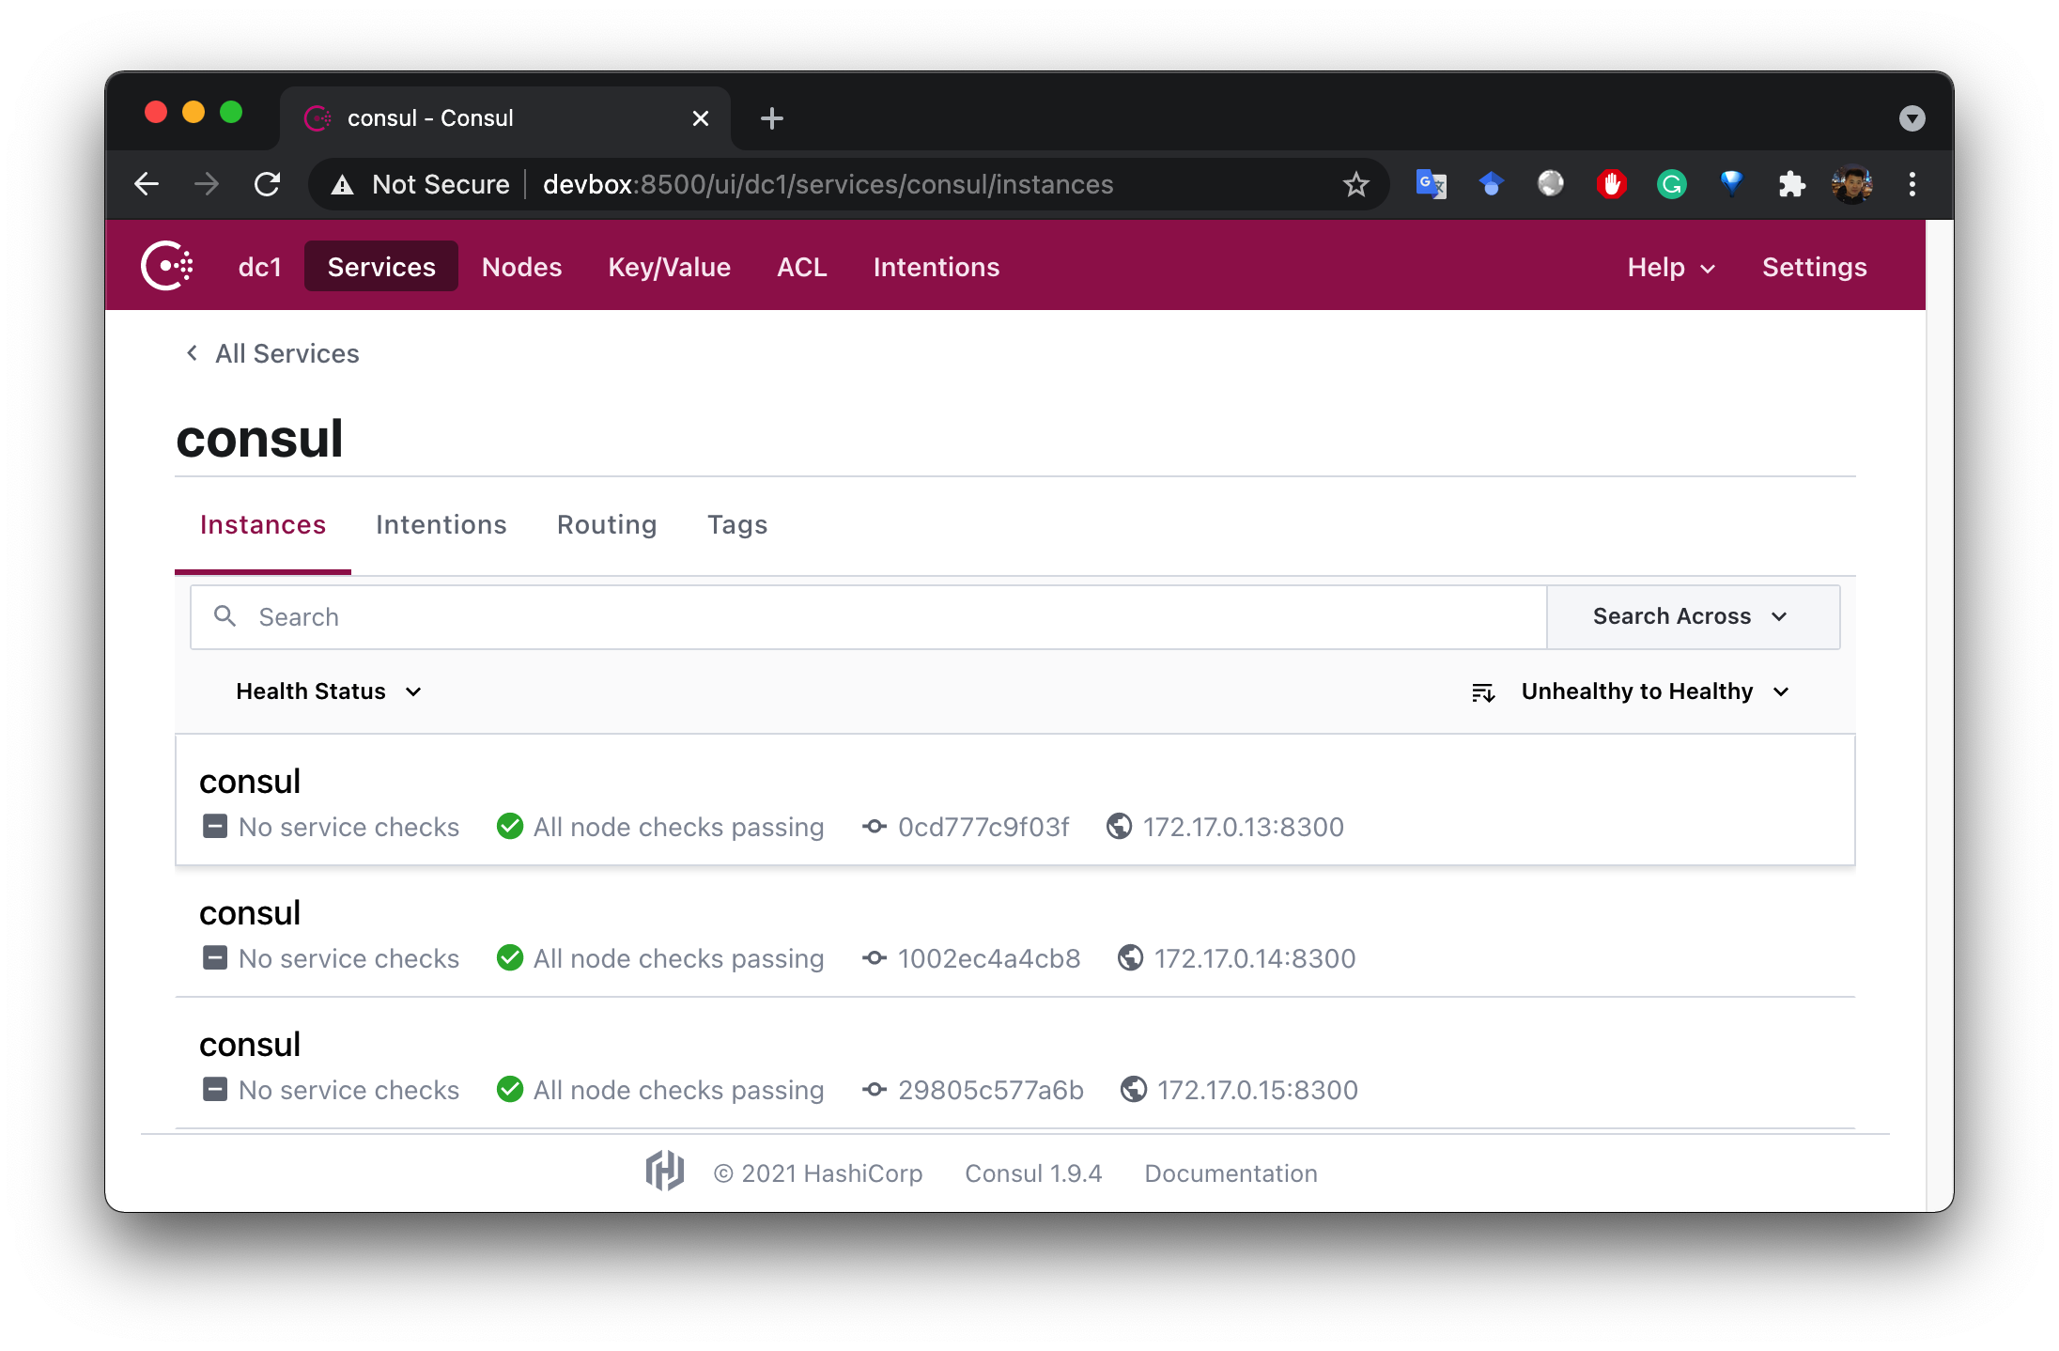Go back with the browser back arrow
Viewport: 2059px width, 1351px height.
(x=147, y=184)
